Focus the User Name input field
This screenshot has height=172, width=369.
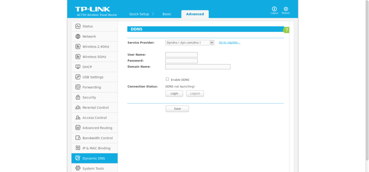click(181, 55)
